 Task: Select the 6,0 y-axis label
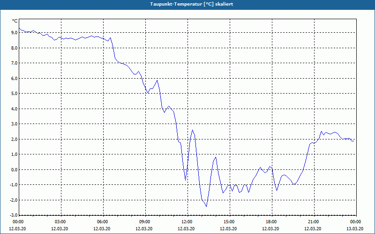click(15, 78)
